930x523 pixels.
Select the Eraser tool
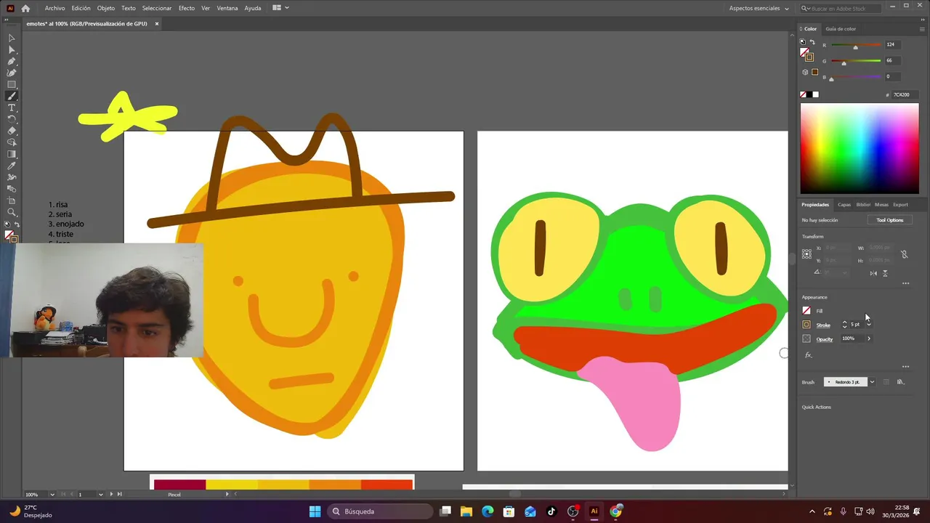coord(12,131)
